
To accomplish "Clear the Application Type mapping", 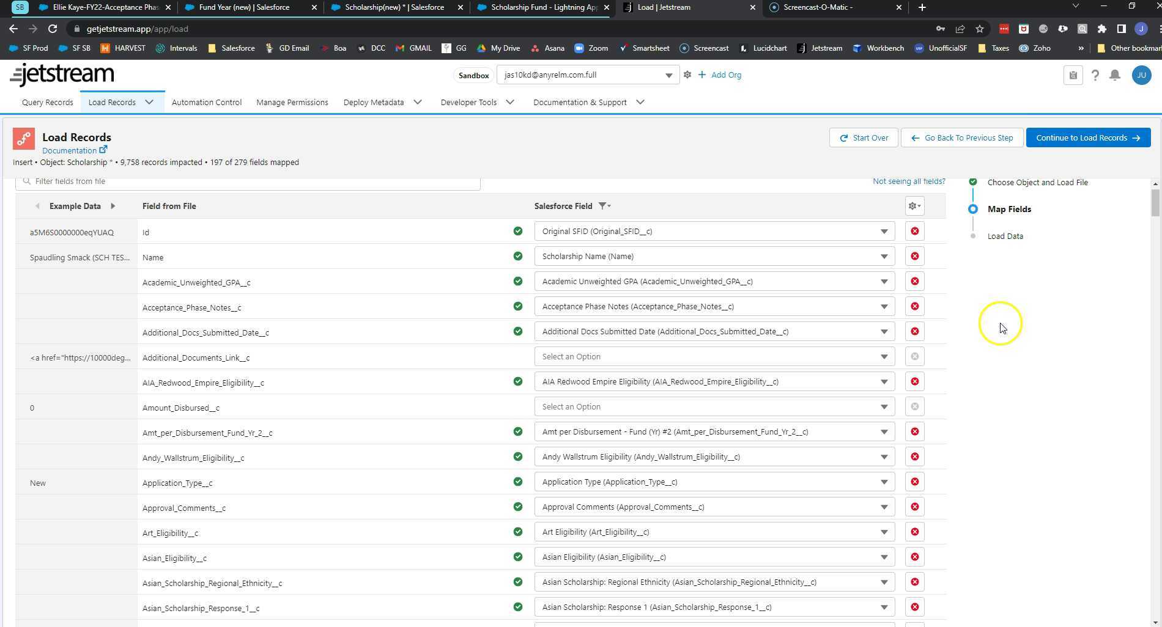I will 914,482.
